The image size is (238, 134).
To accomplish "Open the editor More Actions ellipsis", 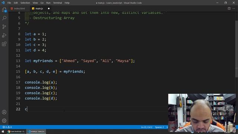I will point(234,9).
